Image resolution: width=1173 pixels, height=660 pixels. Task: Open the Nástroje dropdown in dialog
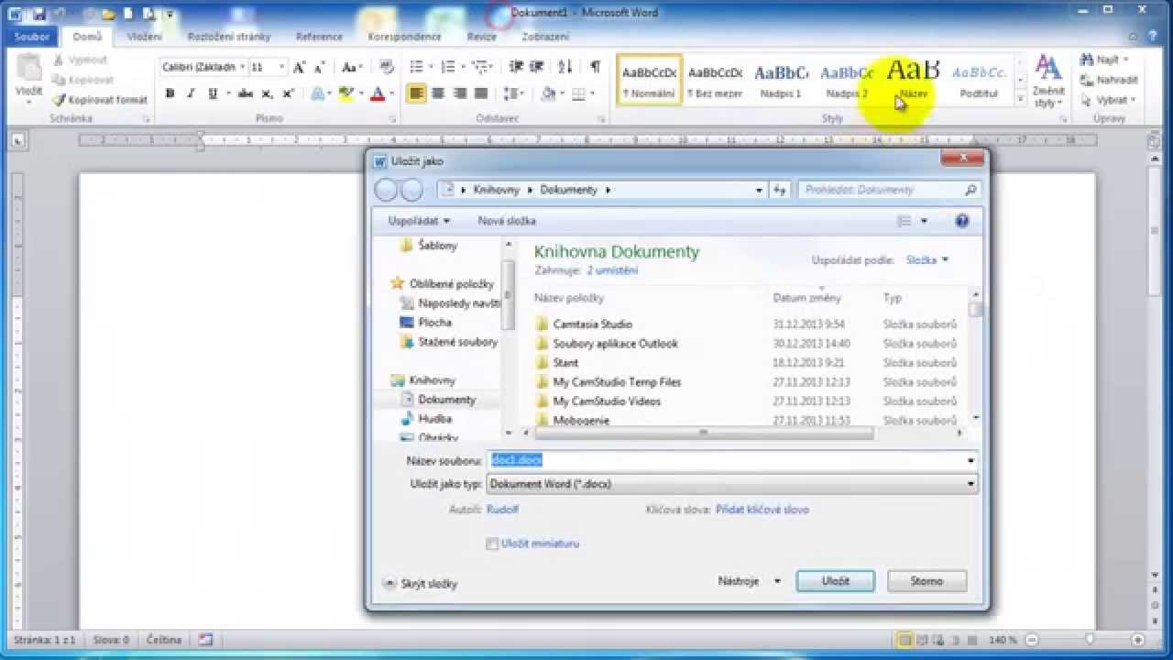coord(750,581)
